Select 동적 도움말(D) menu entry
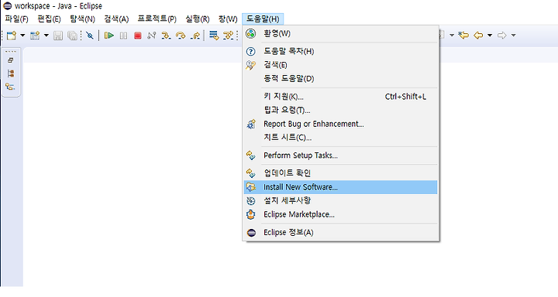Screen dimensions: 558x297 point(340,79)
